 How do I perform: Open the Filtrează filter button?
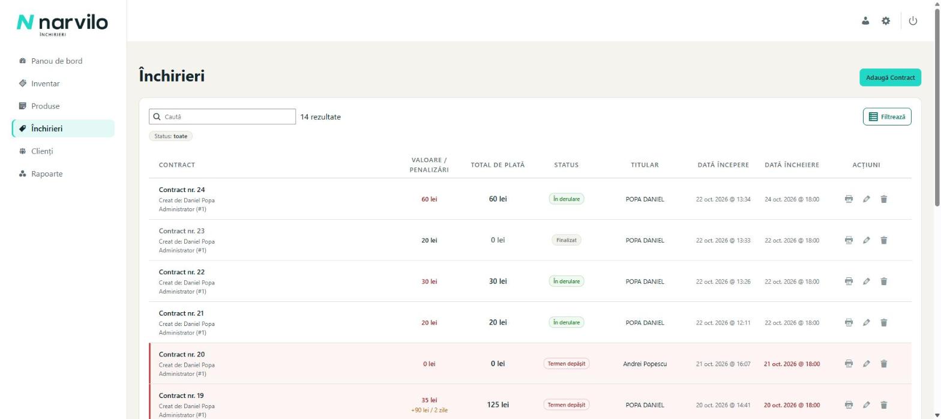click(x=887, y=116)
